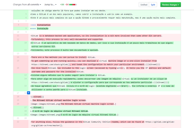Click the added line '==== Instalação'
194x128 pixels.
[97, 28]
